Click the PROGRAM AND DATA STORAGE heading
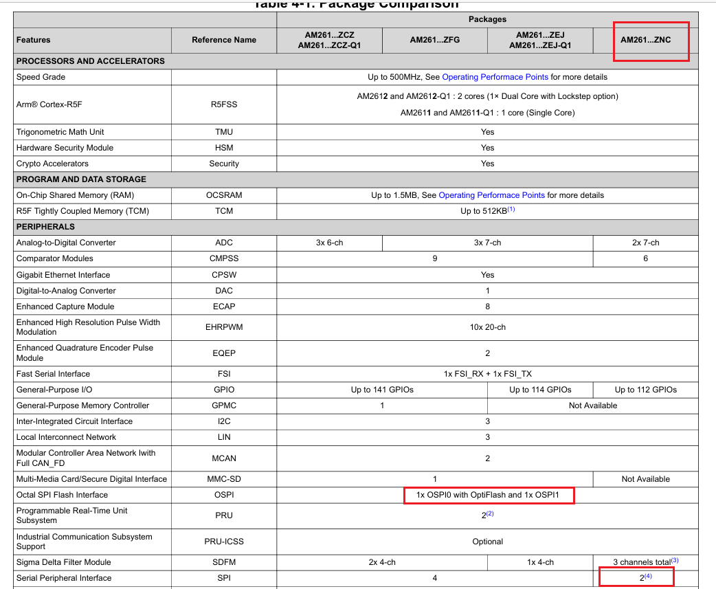 (81, 179)
